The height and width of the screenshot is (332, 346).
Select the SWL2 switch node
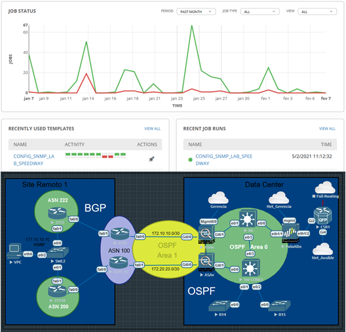pos(58,253)
